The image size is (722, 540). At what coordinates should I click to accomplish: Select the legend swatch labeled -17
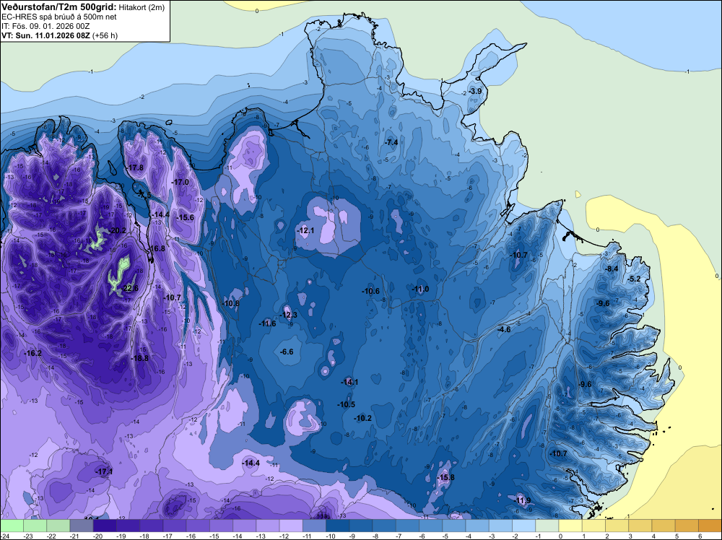(175, 526)
